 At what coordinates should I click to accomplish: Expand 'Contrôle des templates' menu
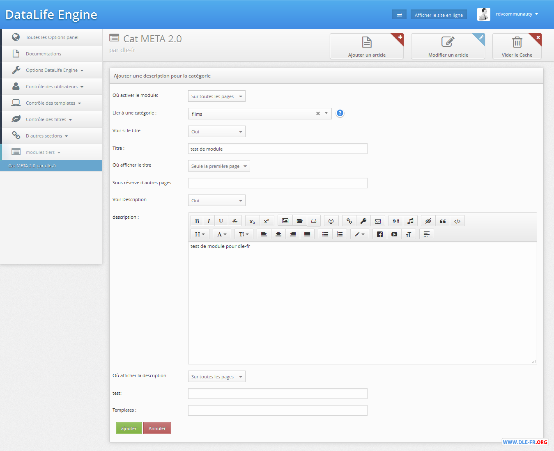click(51, 103)
